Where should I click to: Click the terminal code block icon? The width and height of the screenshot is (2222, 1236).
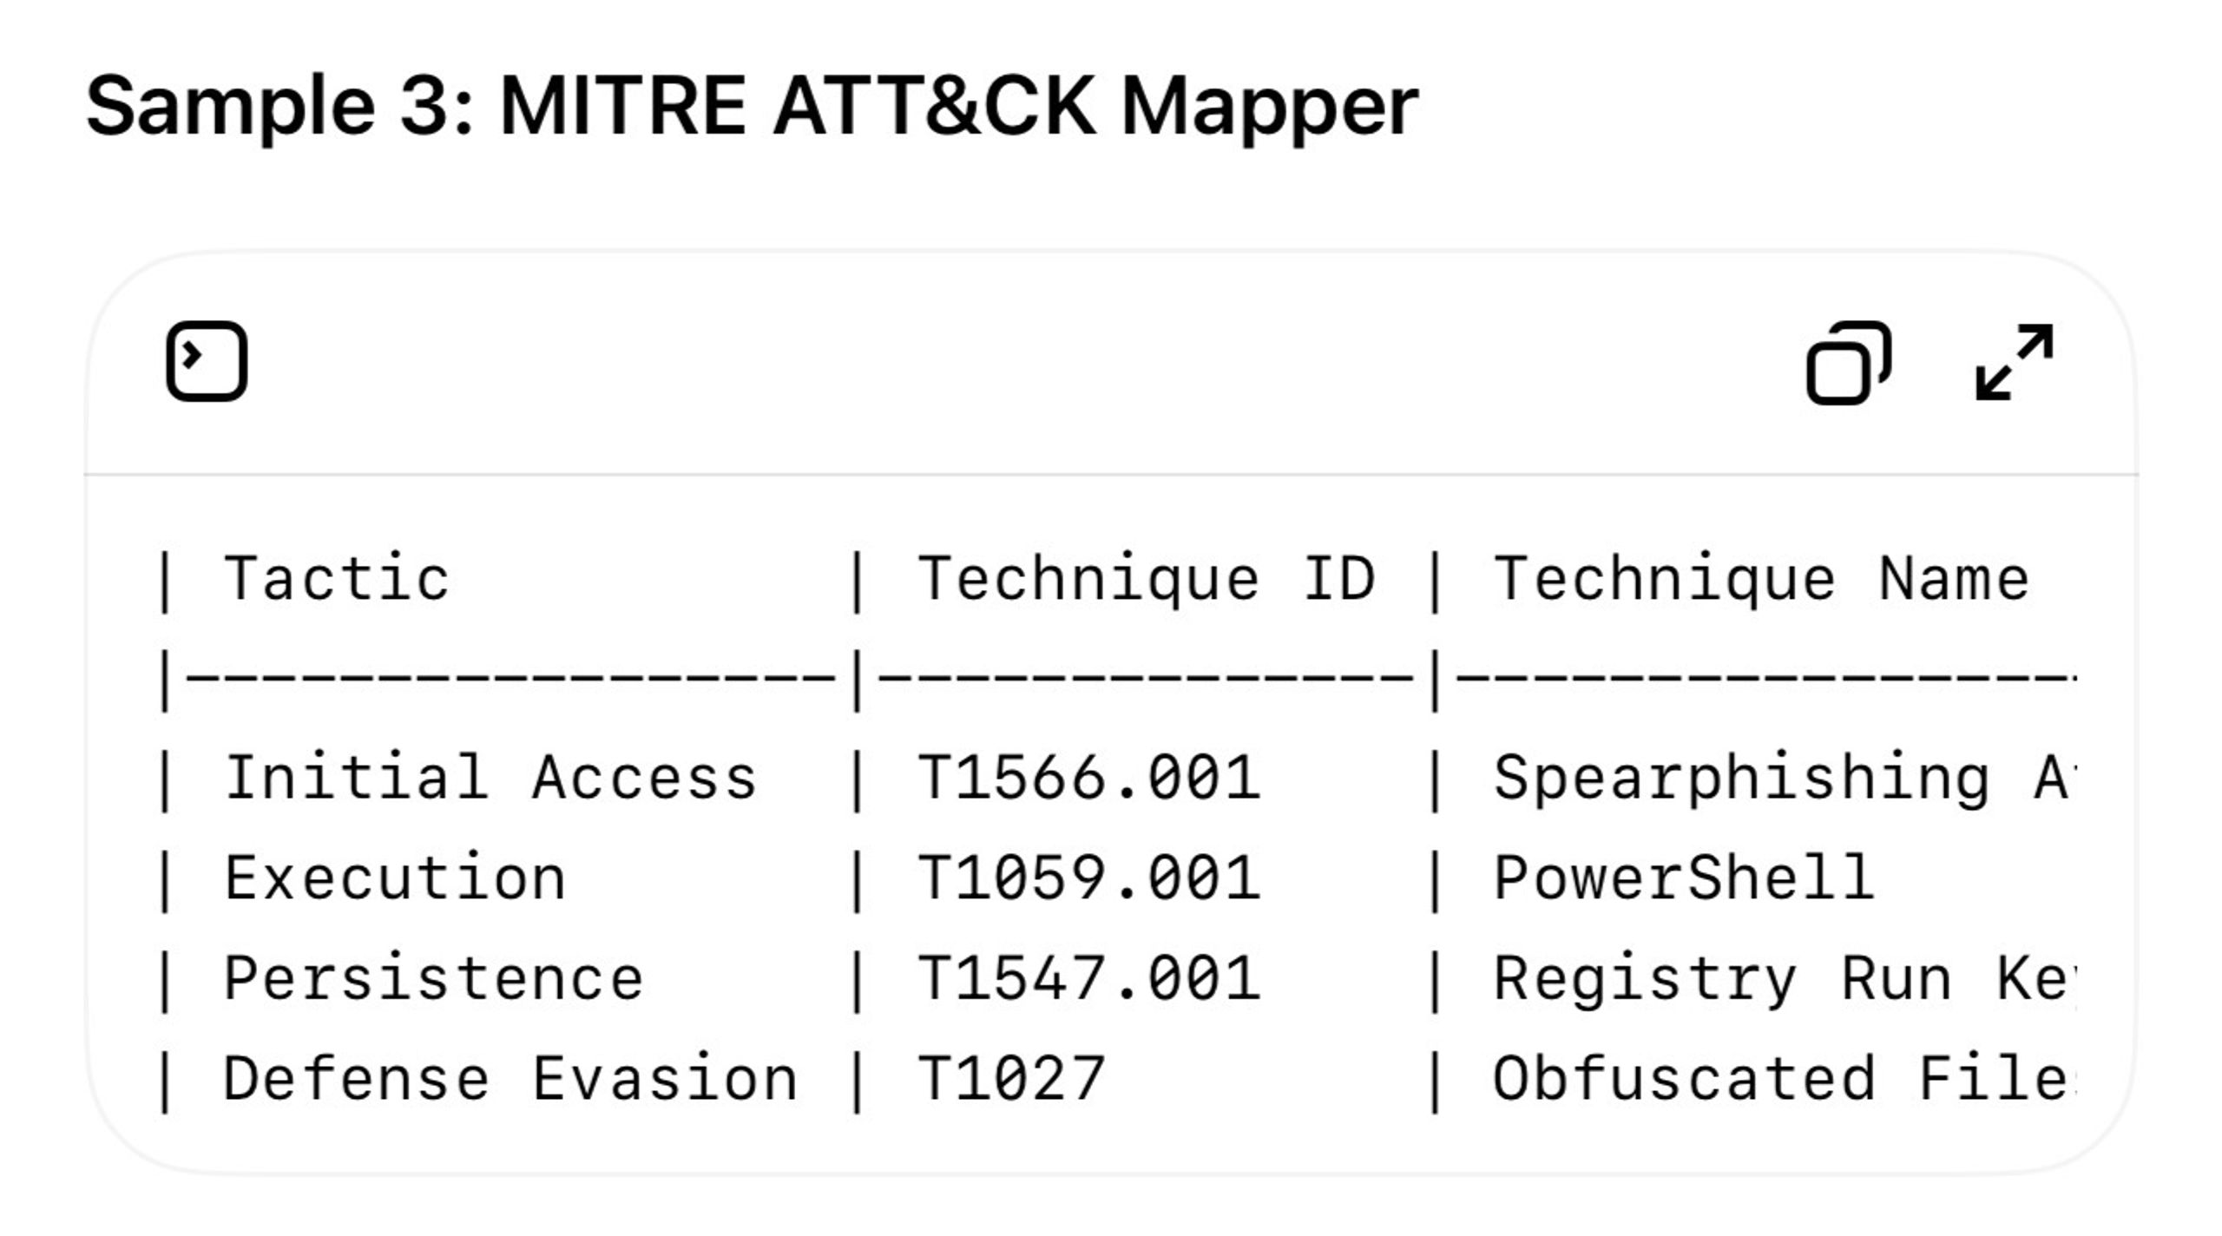pos(207,361)
